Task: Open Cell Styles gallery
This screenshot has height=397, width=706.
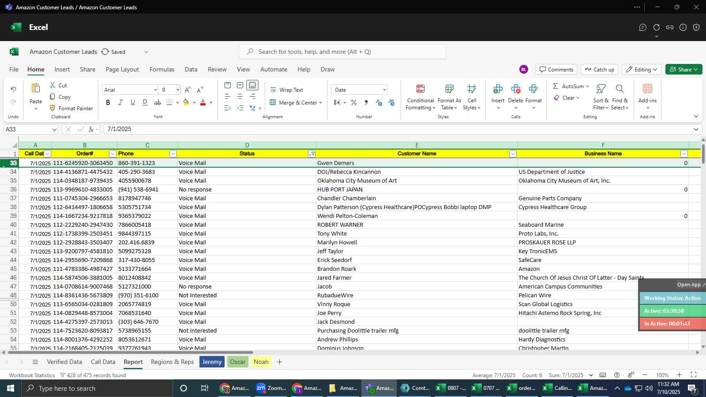Action: 472,97
